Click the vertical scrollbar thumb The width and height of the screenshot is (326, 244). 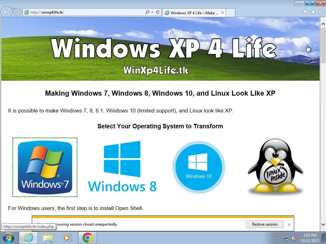click(x=323, y=45)
